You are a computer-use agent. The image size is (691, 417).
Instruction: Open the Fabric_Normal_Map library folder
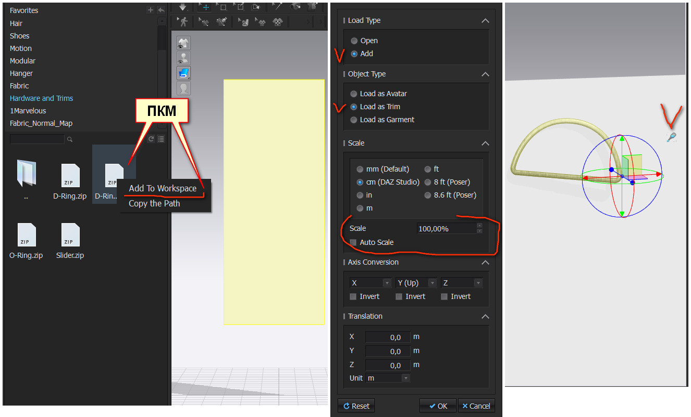(x=41, y=123)
